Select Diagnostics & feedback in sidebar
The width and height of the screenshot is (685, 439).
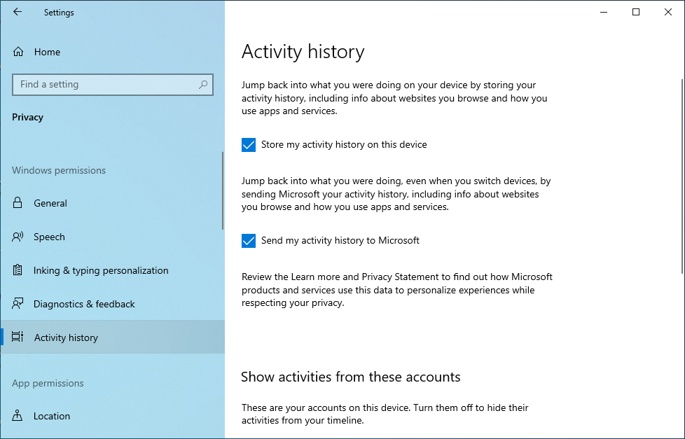coord(84,304)
